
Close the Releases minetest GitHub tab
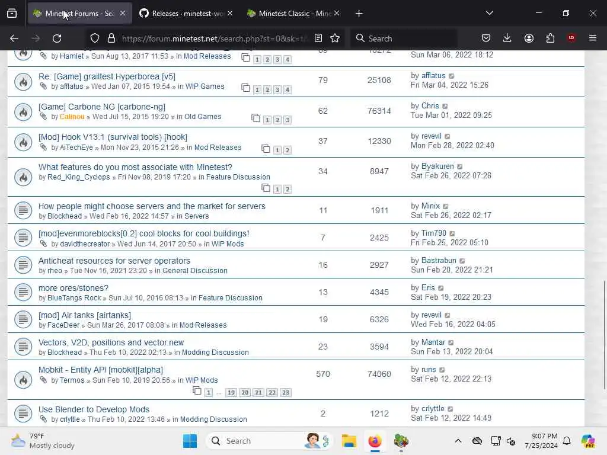click(230, 13)
